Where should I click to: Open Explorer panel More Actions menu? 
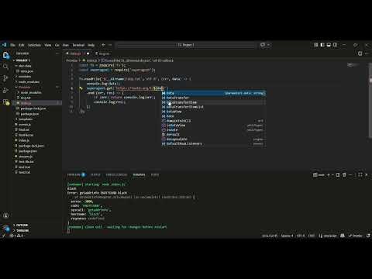(57, 53)
